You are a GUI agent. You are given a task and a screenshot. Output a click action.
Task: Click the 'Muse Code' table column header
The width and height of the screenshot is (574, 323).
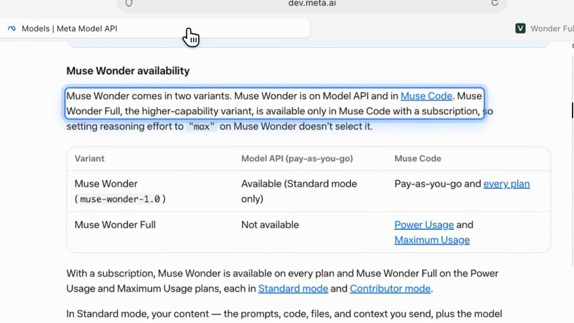[x=417, y=158]
